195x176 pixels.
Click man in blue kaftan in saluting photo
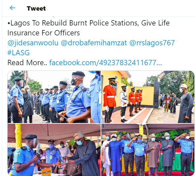[115, 155]
